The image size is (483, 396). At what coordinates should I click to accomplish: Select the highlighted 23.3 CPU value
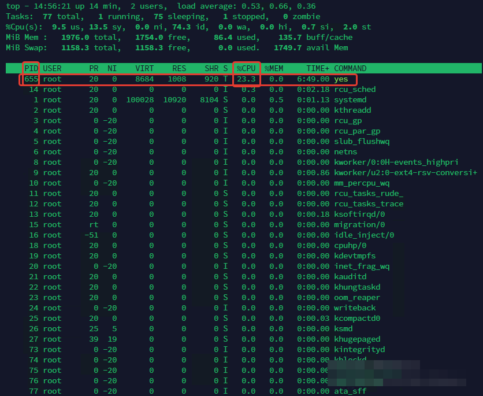[247, 79]
